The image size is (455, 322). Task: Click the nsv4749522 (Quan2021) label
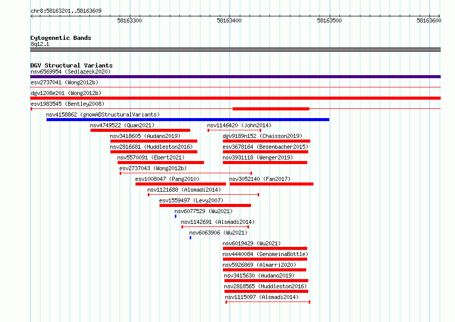(122, 125)
